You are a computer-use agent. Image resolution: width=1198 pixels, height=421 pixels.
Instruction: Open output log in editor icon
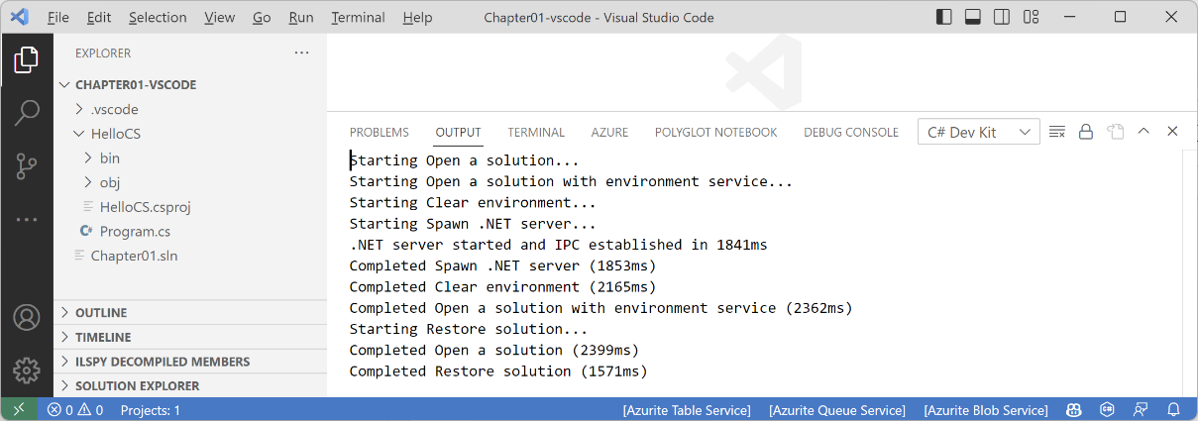pos(1115,132)
